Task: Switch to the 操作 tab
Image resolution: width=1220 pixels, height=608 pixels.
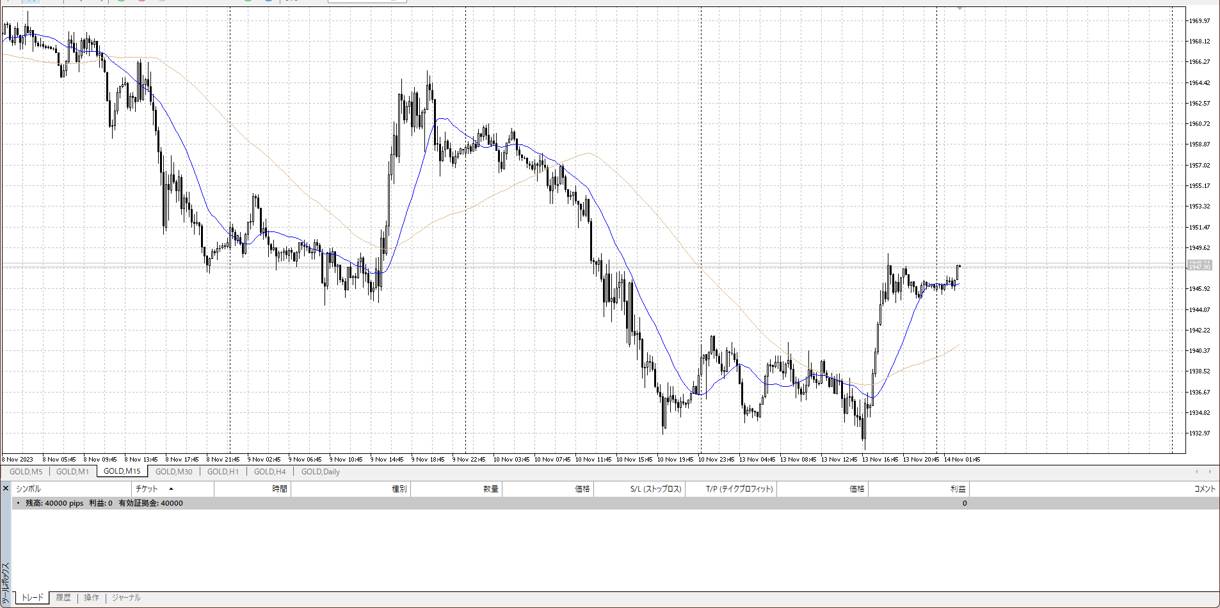Action: (x=92, y=598)
